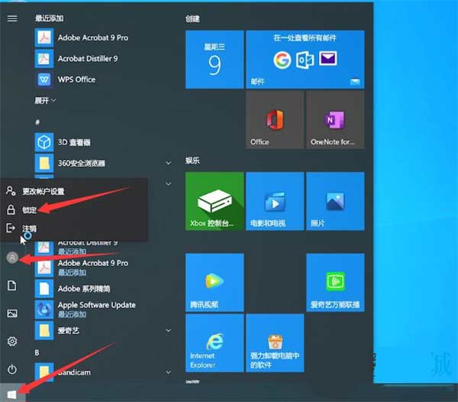The height and width of the screenshot is (402, 458).
Task: Expand the 展开 recently added list
Action: coord(45,101)
